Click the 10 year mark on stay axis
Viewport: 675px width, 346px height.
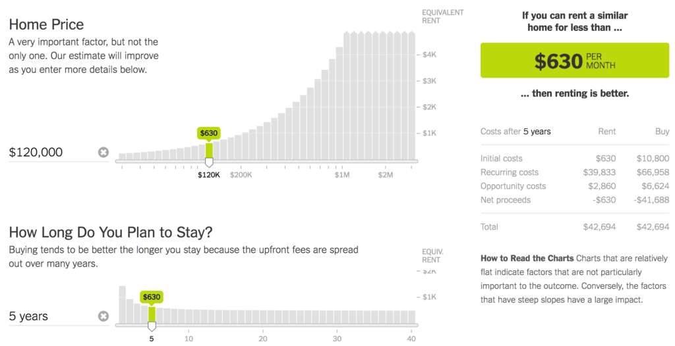pyautogui.click(x=189, y=339)
